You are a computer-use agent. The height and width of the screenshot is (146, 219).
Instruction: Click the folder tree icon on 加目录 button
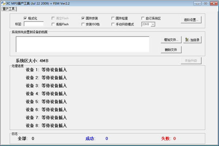(187, 40)
